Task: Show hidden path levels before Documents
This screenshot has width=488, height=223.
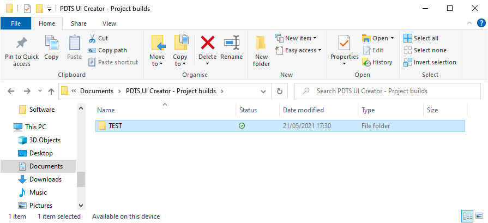Action: click(x=74, y=91)
